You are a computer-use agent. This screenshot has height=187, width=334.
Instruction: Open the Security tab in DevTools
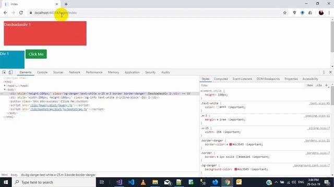tap(150, 72)
